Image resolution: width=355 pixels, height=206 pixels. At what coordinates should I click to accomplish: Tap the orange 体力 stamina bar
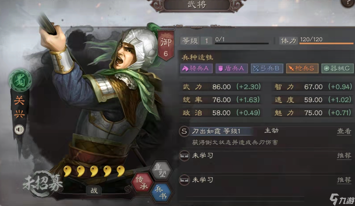[327, 43]
